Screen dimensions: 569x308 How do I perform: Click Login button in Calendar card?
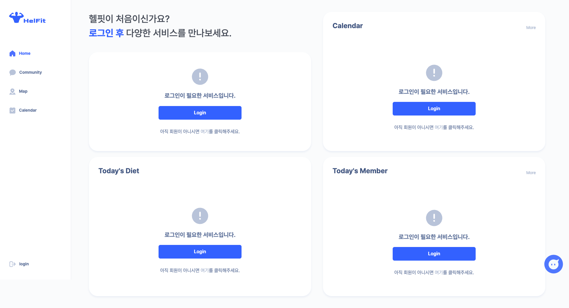[434, 109]
